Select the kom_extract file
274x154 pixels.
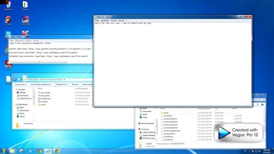pyautogui.click(x=44, y=95)
